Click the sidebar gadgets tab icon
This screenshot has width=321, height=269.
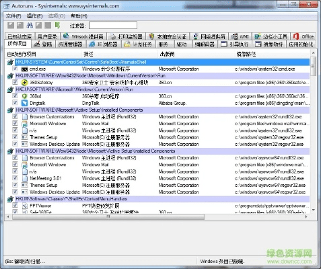pyautogui.click(x=258, y=36)
